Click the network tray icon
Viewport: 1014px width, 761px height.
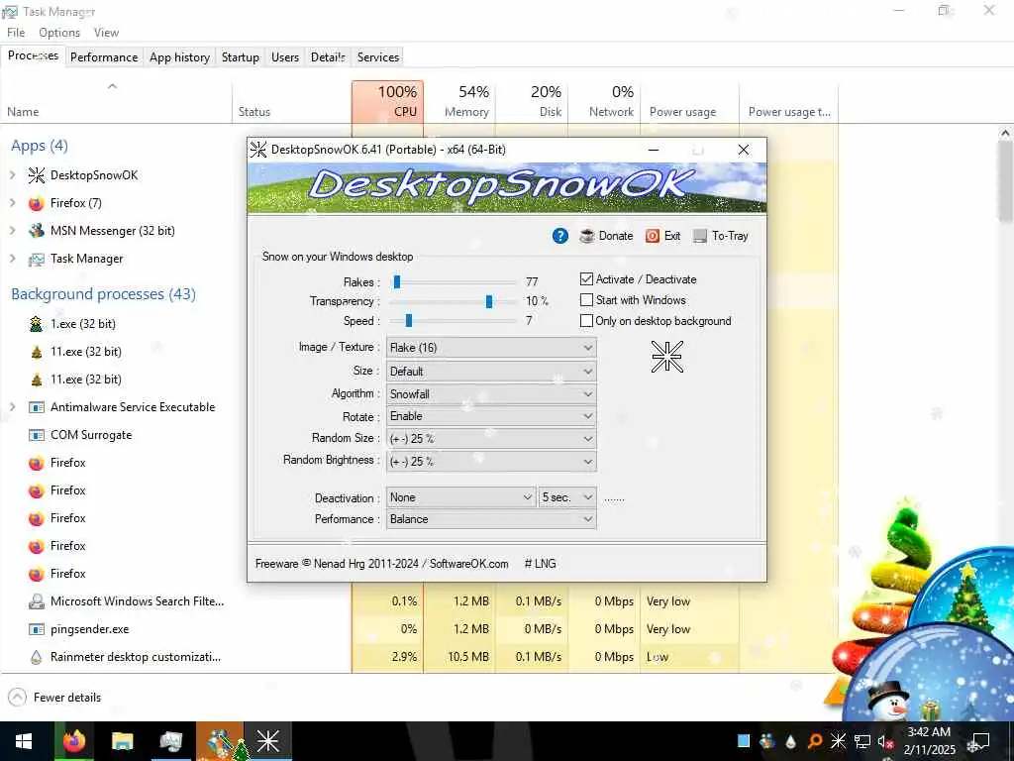click(862, 741)
